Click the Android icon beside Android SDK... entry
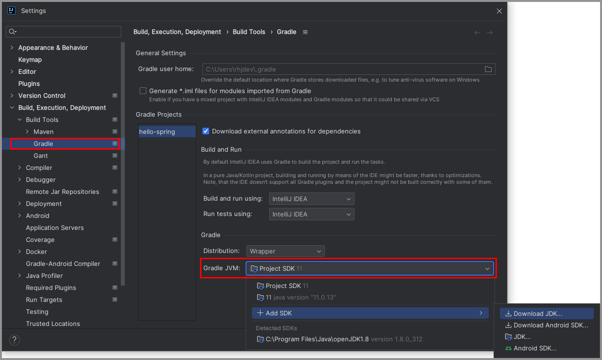 [508, 348]
